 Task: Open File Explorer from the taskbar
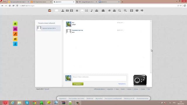[x=20, y=103]
